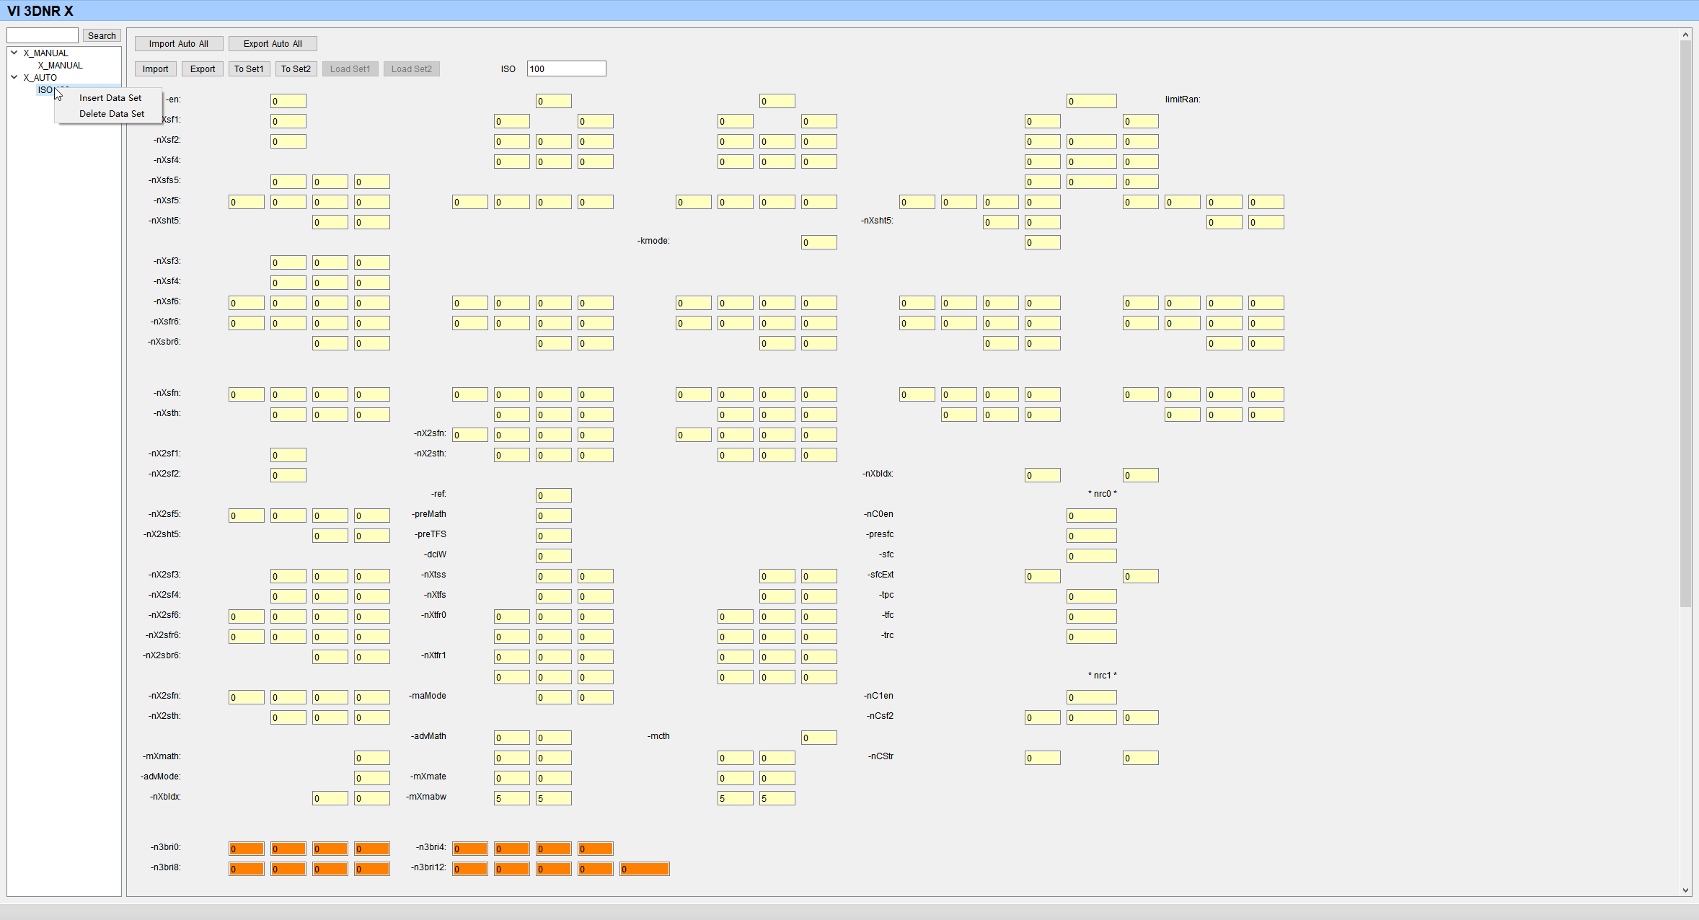
Task: Click the -preMath value field
Action: point(553,516)
